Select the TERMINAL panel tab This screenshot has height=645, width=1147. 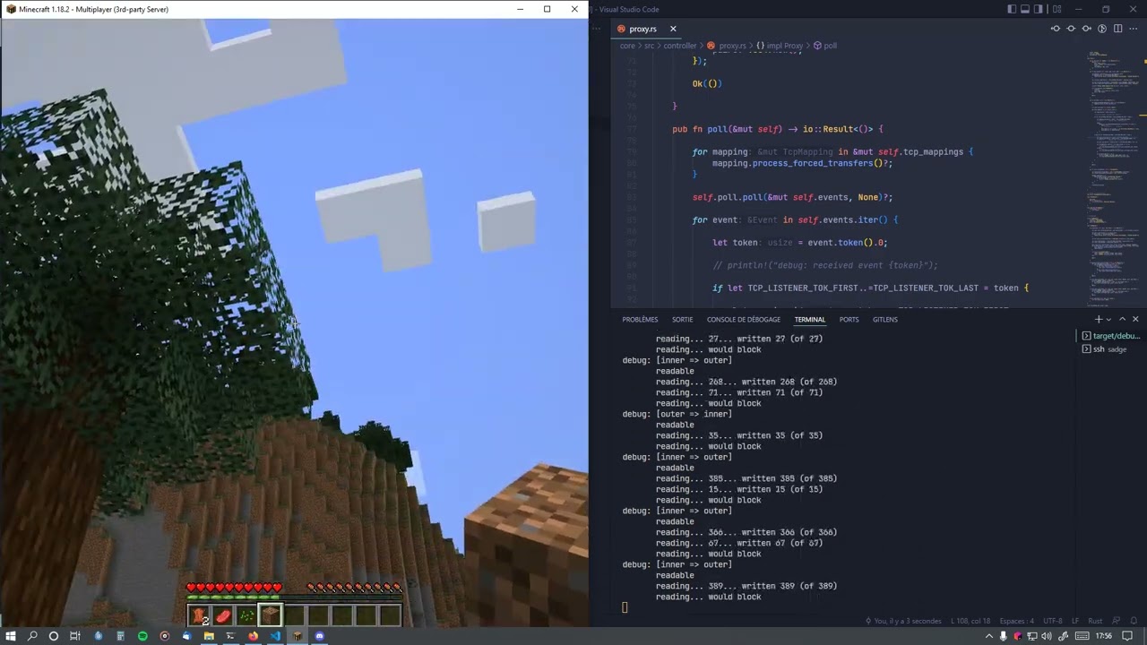tap(810, 320)
